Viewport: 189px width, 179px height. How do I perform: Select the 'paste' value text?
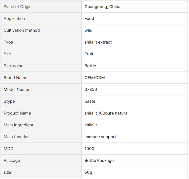coord(90,101)
